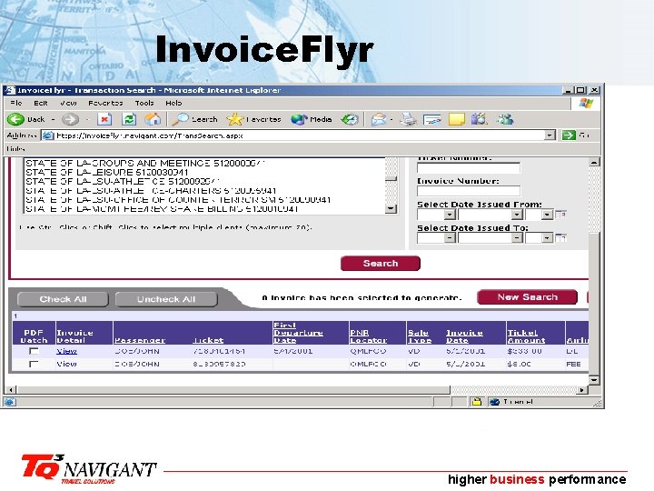654x491 pixels.
Task: Click the horizontal scrollbar right arrow
Action: click(x=581, y=389)
